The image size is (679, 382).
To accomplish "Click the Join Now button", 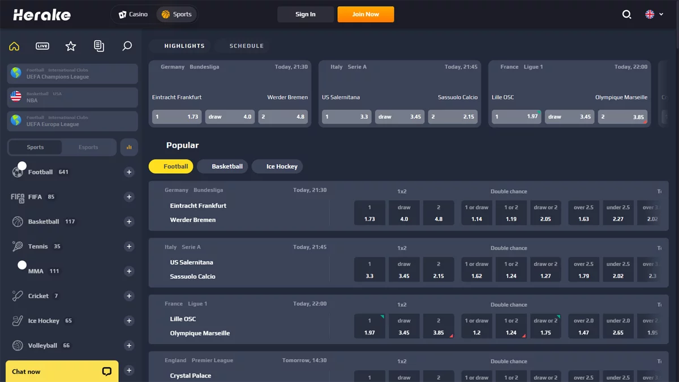I will [x=366, y=14].
